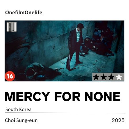Viewport: 129px width, 129px height.
Task: Click the red 16 age rating badge
Action: pos(10,76)
